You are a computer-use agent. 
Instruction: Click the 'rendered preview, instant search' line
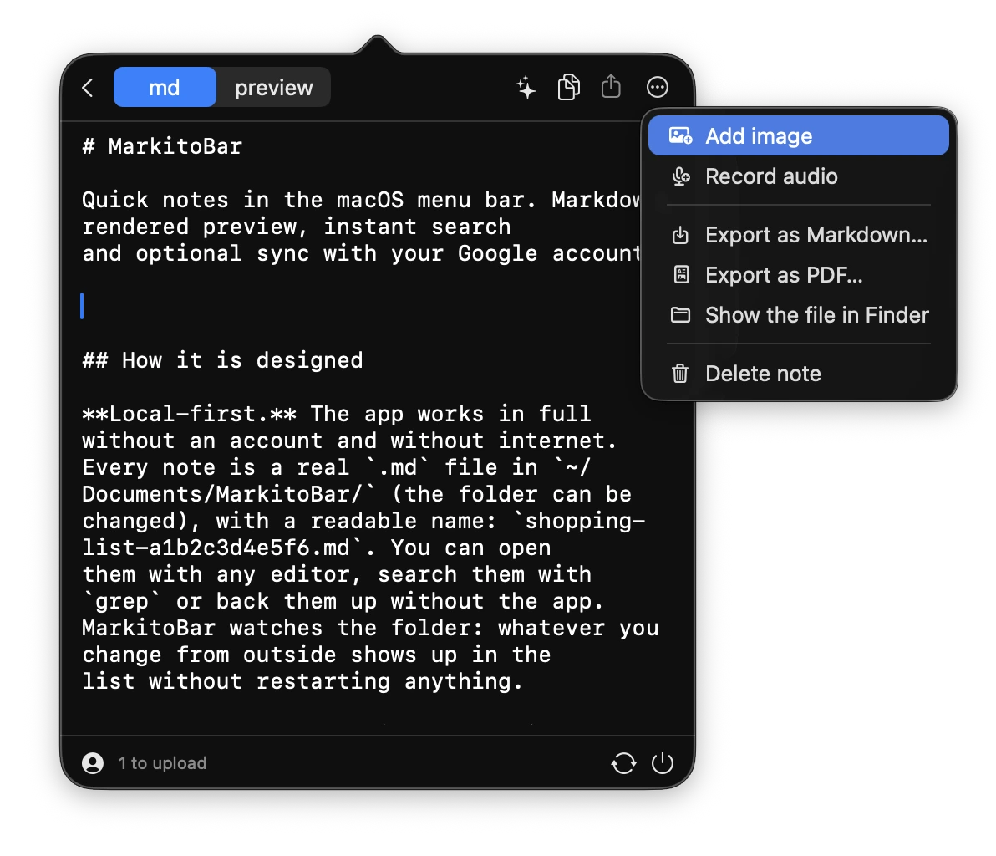pos(297,227)
